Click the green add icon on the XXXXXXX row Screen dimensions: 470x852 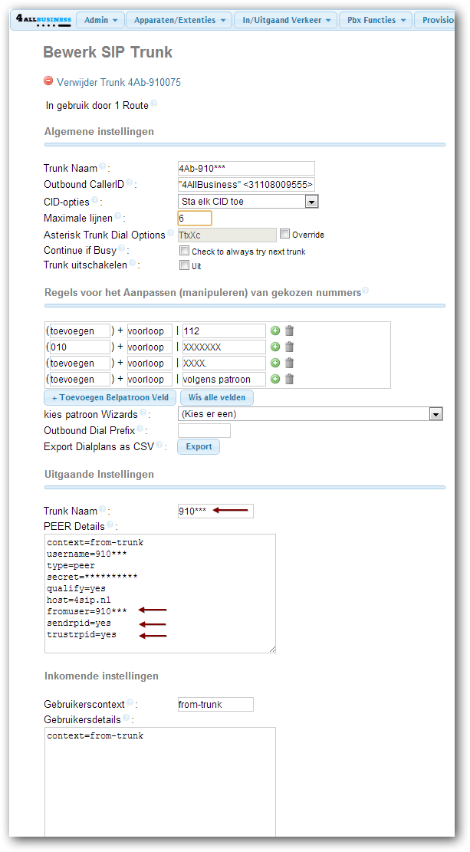(x=275, y=347)
